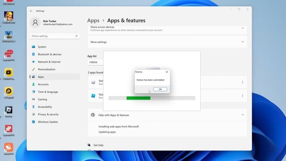The width and height of the screenshot is (286, 161).
Task: Close the Roblox message dialog with X
Action: [x=167, y=72]
